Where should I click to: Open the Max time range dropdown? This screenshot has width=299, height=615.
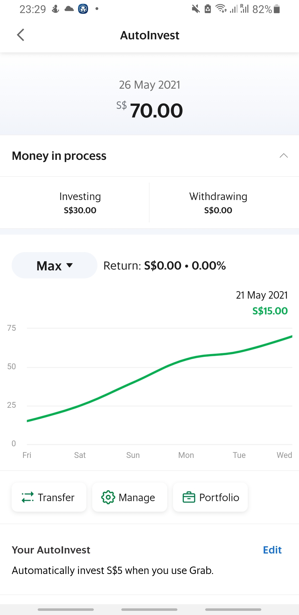pos(55,265)
